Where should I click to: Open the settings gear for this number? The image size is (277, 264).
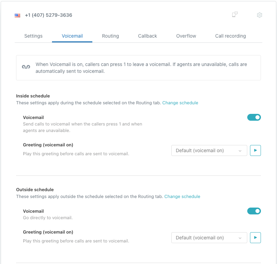click(260, 15)
